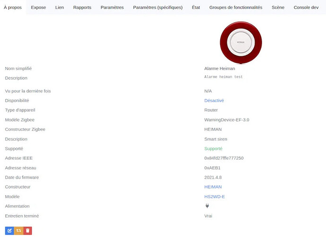The width and height of the screenshot is (326, 237).
Task: Click the 'Entretien terminé' label
Action: 22,216
